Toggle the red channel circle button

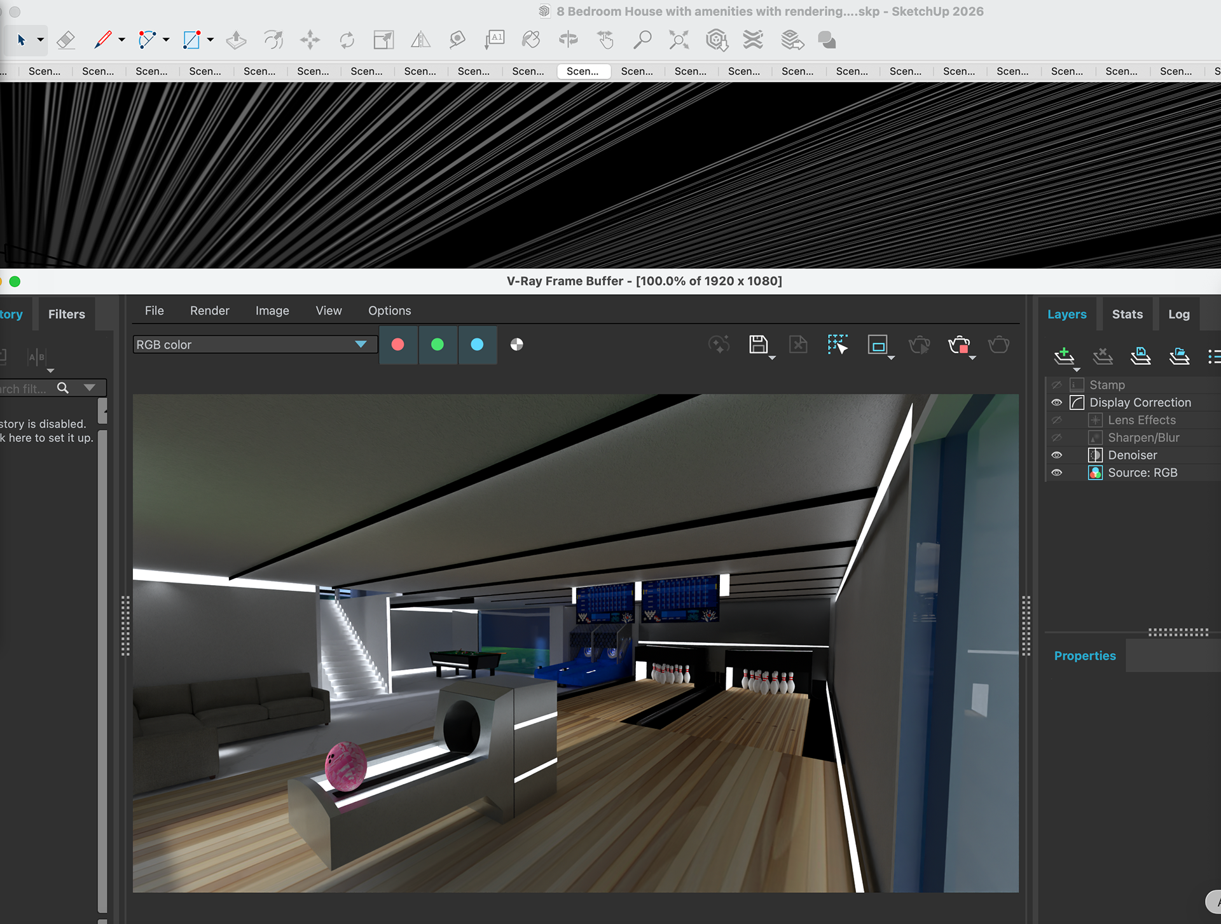pos(398,345)
